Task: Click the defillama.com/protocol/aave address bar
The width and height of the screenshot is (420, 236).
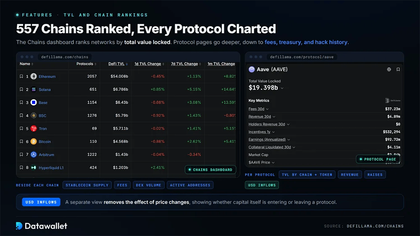Action: coord(302,57)
